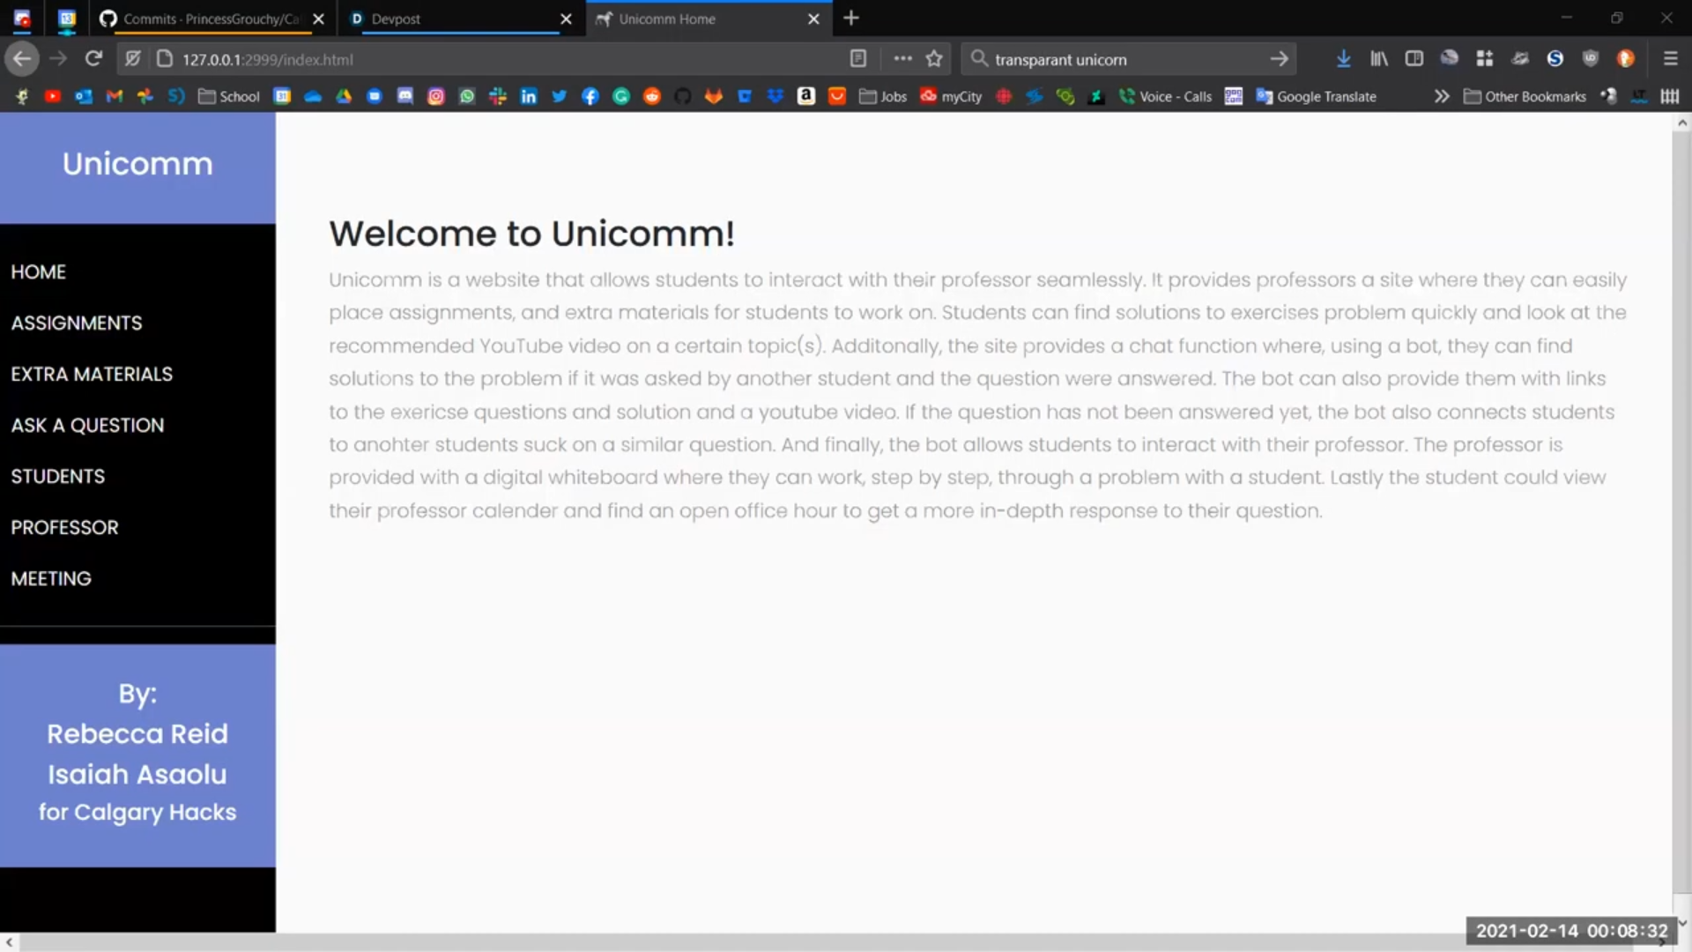Toggle Reader View icon in address bar

(857, 59)
